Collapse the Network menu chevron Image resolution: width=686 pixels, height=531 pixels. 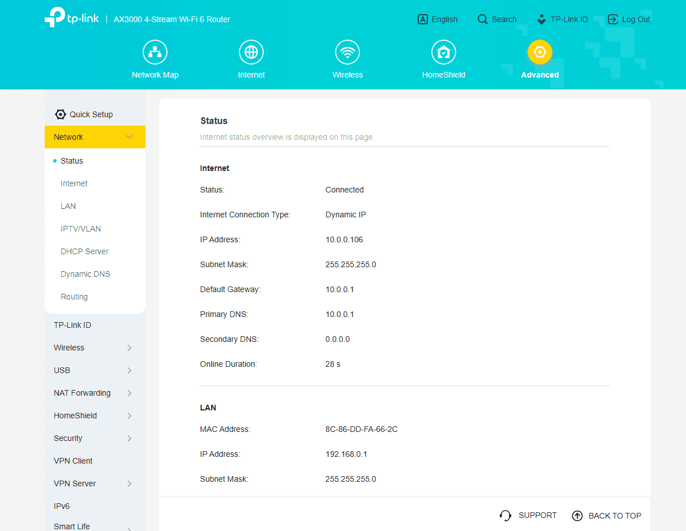(130, 137)
